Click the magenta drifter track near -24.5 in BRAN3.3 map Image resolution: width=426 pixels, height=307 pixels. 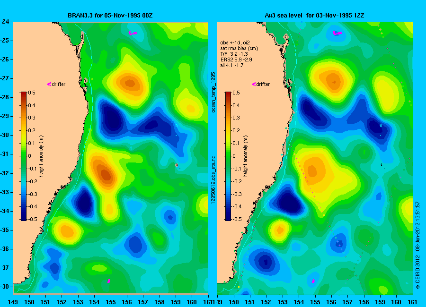click(x=133, y=33)
